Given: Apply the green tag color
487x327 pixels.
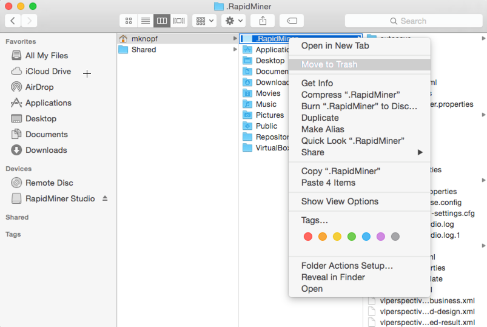Looking at the screenshot, I should pos(351,237).
